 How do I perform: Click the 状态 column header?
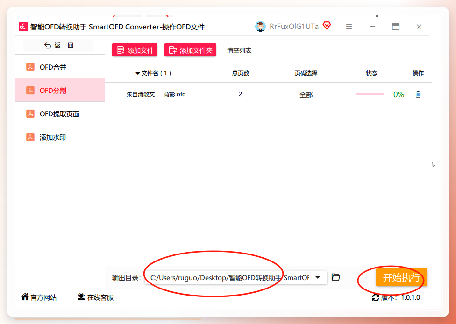[x=371, y=73]
